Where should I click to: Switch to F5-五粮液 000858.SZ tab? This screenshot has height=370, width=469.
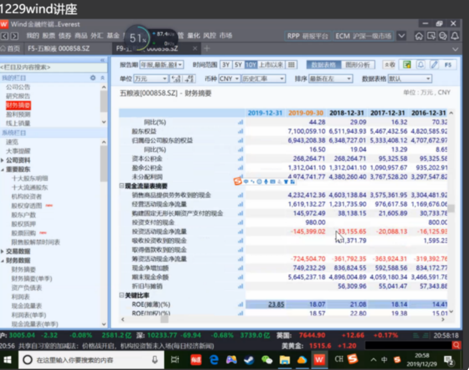[58, 48]
